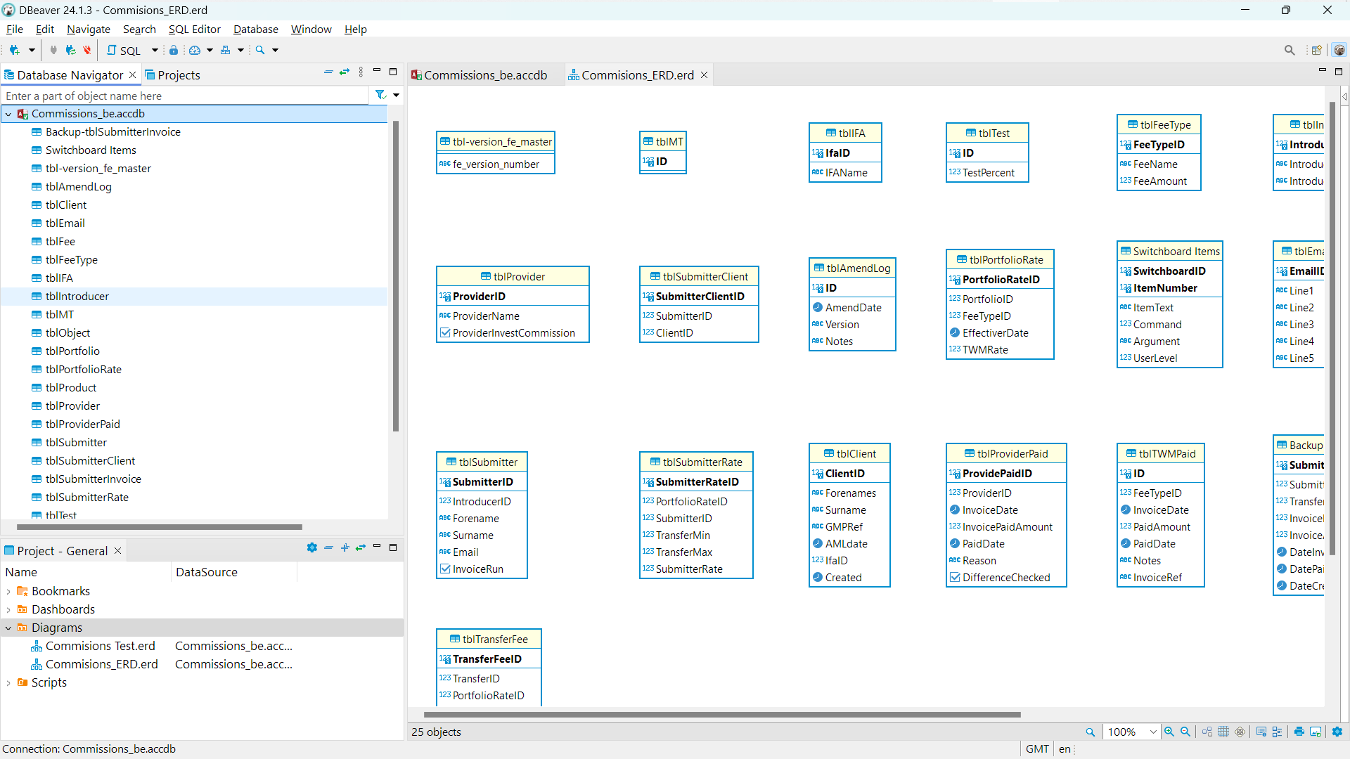Click the Reconnect plug icon in toolbar
Screen dimensions: 1350x759
[70, 50]
